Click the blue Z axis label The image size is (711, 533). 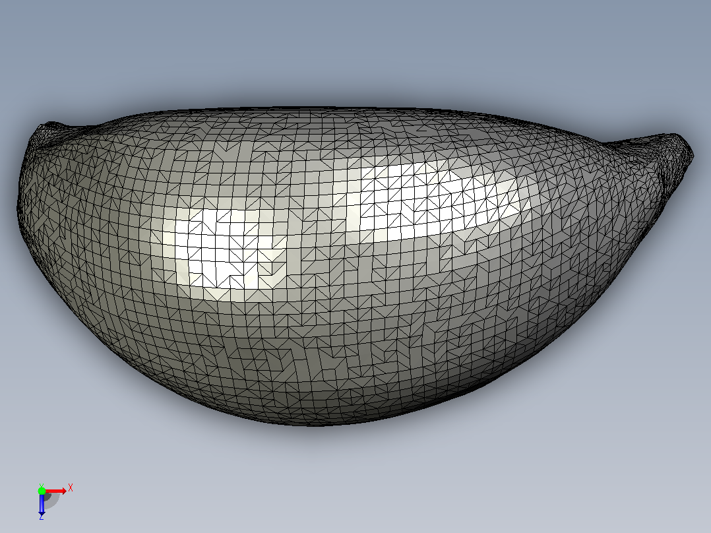click(42, 517)
